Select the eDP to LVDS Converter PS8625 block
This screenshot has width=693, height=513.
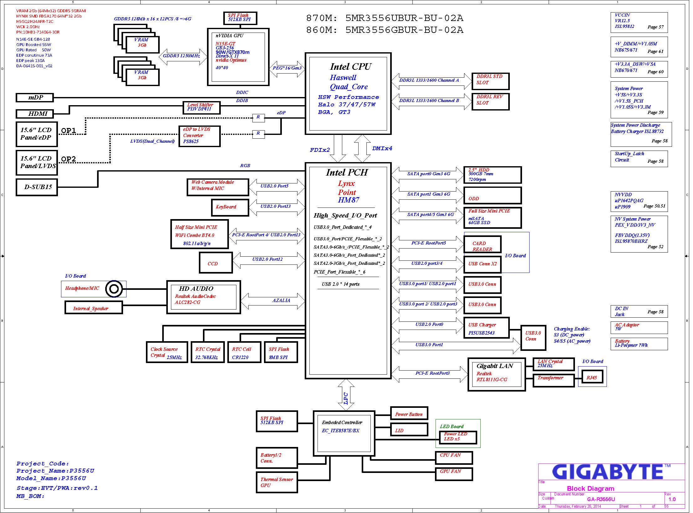click(x=199, y=136)
